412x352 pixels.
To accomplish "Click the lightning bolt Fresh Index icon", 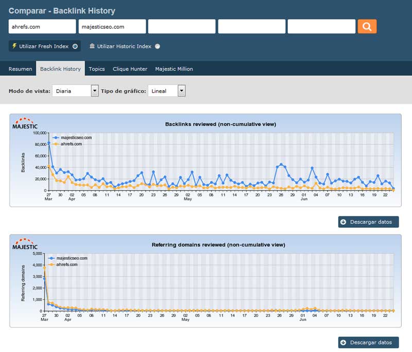I will [14, 46].
